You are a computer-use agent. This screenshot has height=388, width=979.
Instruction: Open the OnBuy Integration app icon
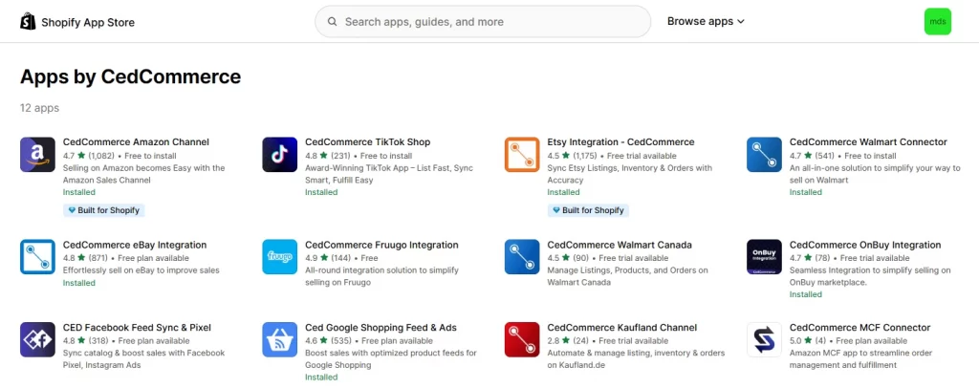click(x=764, y=257)
